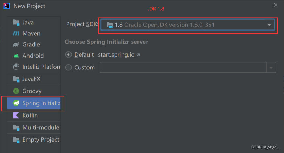
Task: Choose Multi-module project type
Action: 41,127
